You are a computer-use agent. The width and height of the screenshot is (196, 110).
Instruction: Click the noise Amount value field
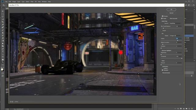(179, 63)
